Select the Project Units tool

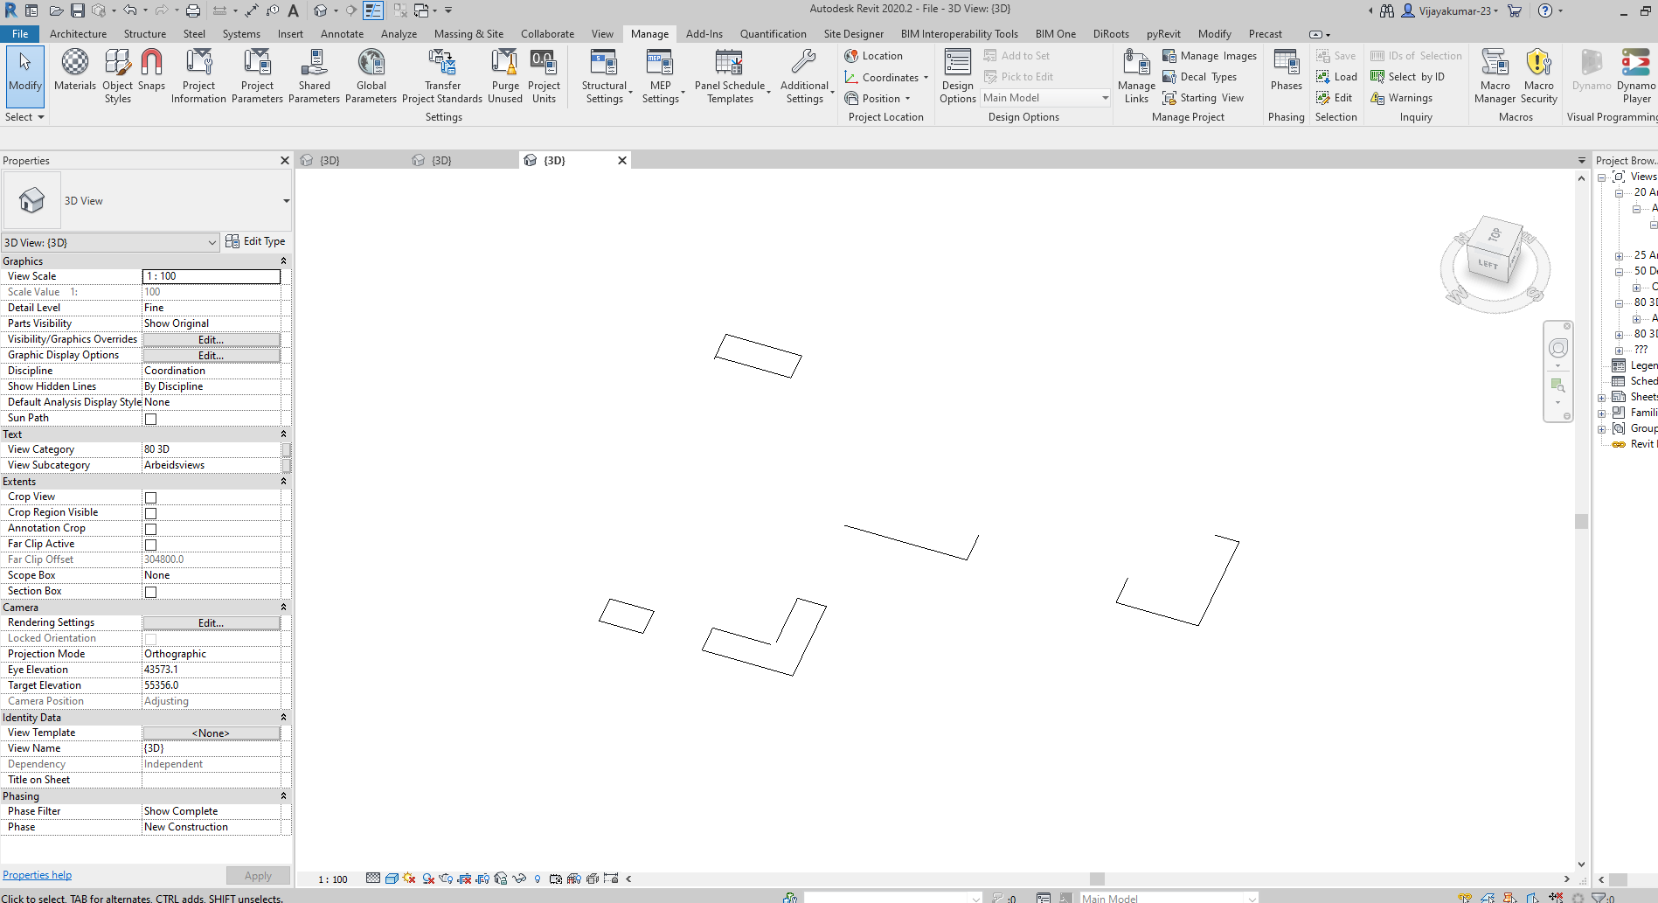pyautogui.click(x=544, y=75)
